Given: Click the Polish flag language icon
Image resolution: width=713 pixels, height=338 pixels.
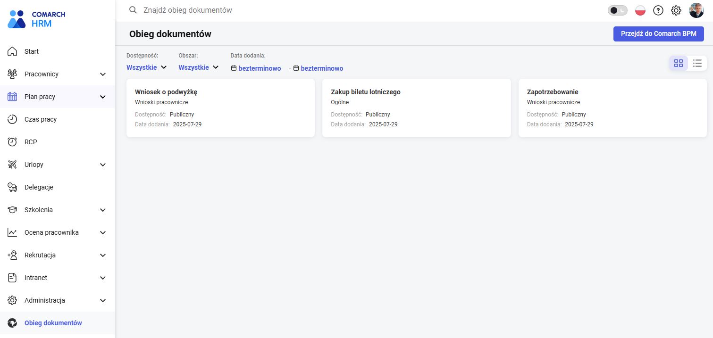Looking at the screenshot, I should pyautogui.click(x=640, y=10).
